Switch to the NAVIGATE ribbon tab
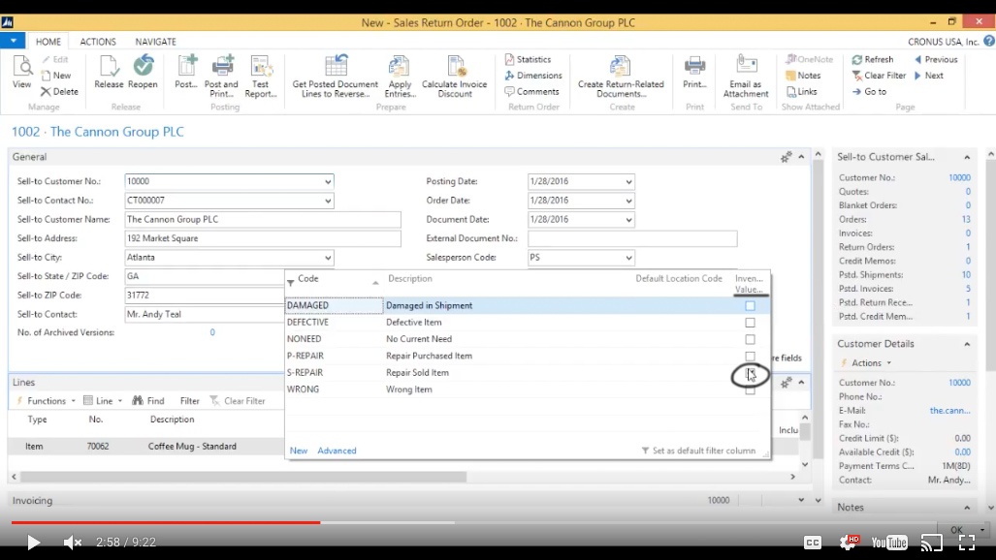996x560 pixels. (155, 42)
